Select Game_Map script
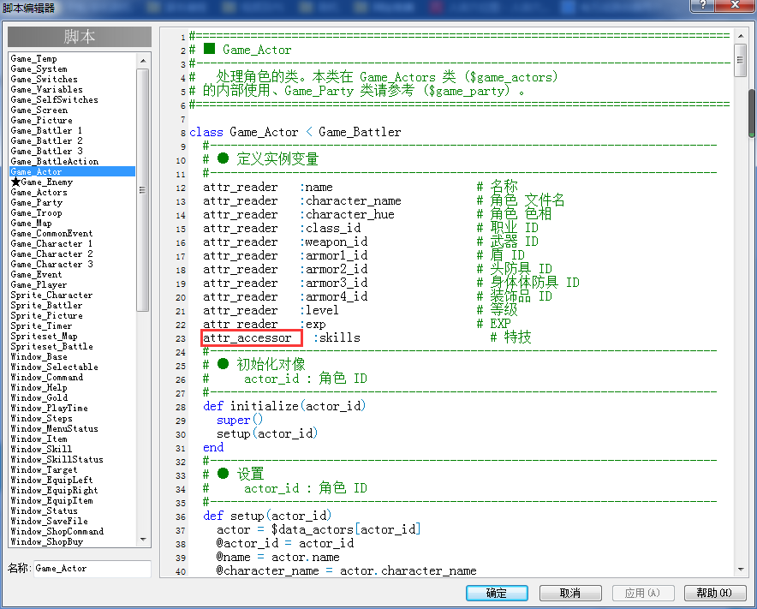Viewport: 757px width, 609px height. (x=32, y=223)
